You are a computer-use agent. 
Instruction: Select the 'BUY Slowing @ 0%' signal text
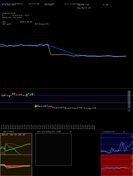(42, 24)
